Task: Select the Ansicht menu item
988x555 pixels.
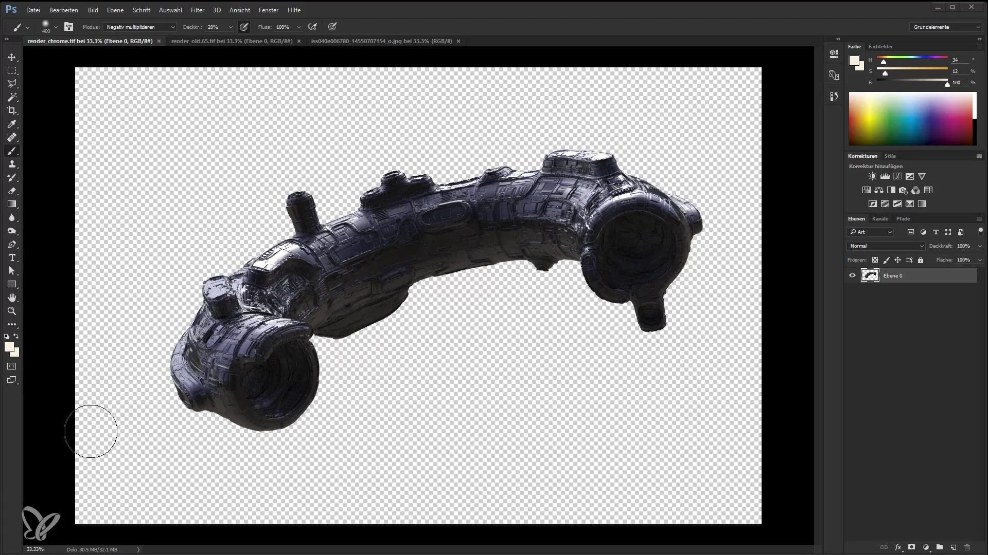Action: 239,9
